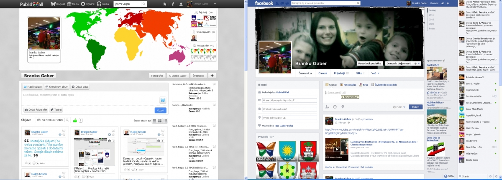Click the Mesta building icon
Image resolution: width=502 pixels, height=180 pixels.
tap(69, 4)
